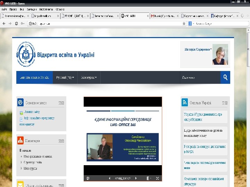This screenshot has height=187, width=250.
Task: Click the slide counter in the viewer
Action: point(123,178)
